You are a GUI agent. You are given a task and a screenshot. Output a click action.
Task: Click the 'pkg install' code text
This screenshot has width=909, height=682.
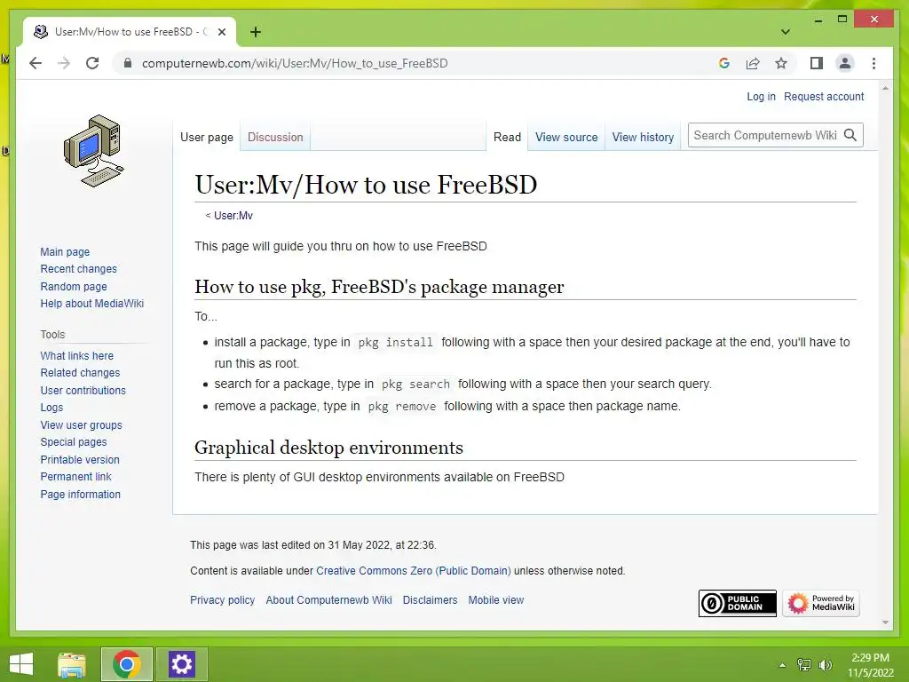[395, 343]
